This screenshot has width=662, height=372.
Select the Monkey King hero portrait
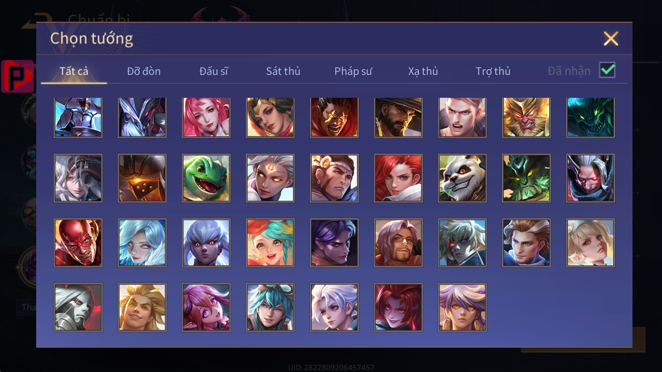[526, 117]
